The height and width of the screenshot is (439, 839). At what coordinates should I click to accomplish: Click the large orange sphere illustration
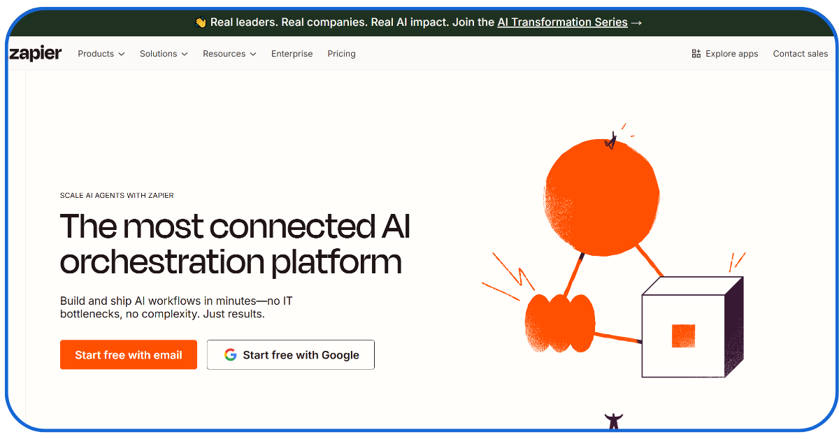pyautogui.click(x=601, y=196)
